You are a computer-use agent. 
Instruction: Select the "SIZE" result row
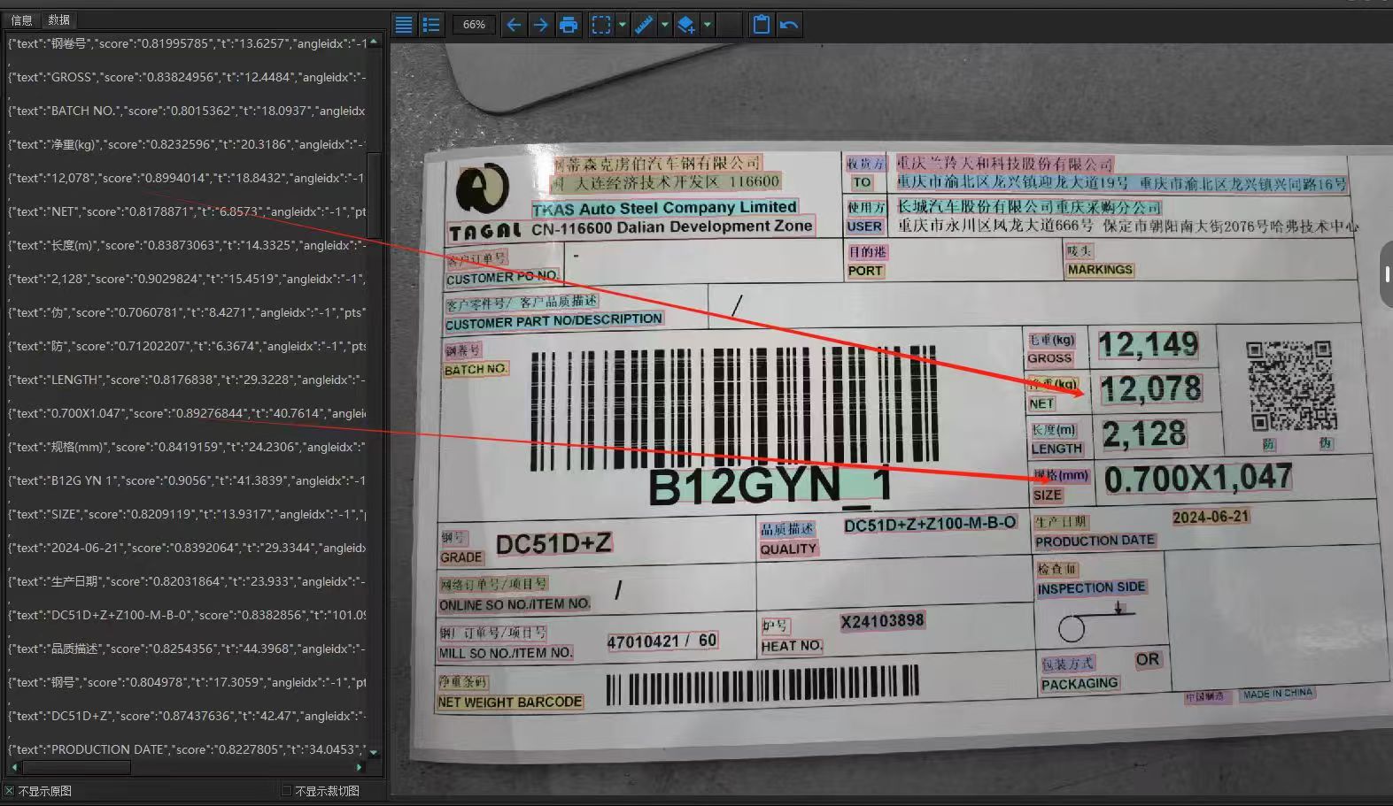[x=187, y=514]
